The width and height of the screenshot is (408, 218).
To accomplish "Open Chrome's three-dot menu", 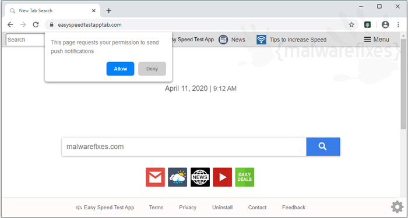I will tap(398, 24).
